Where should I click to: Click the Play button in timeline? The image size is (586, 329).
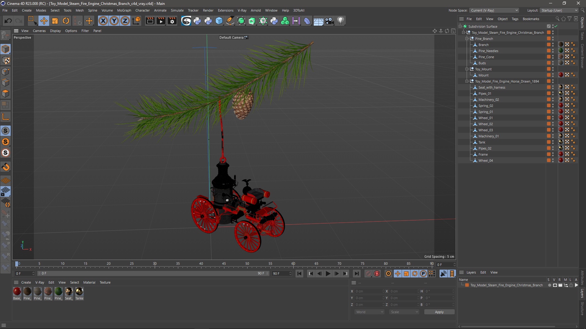coord(328,274)
